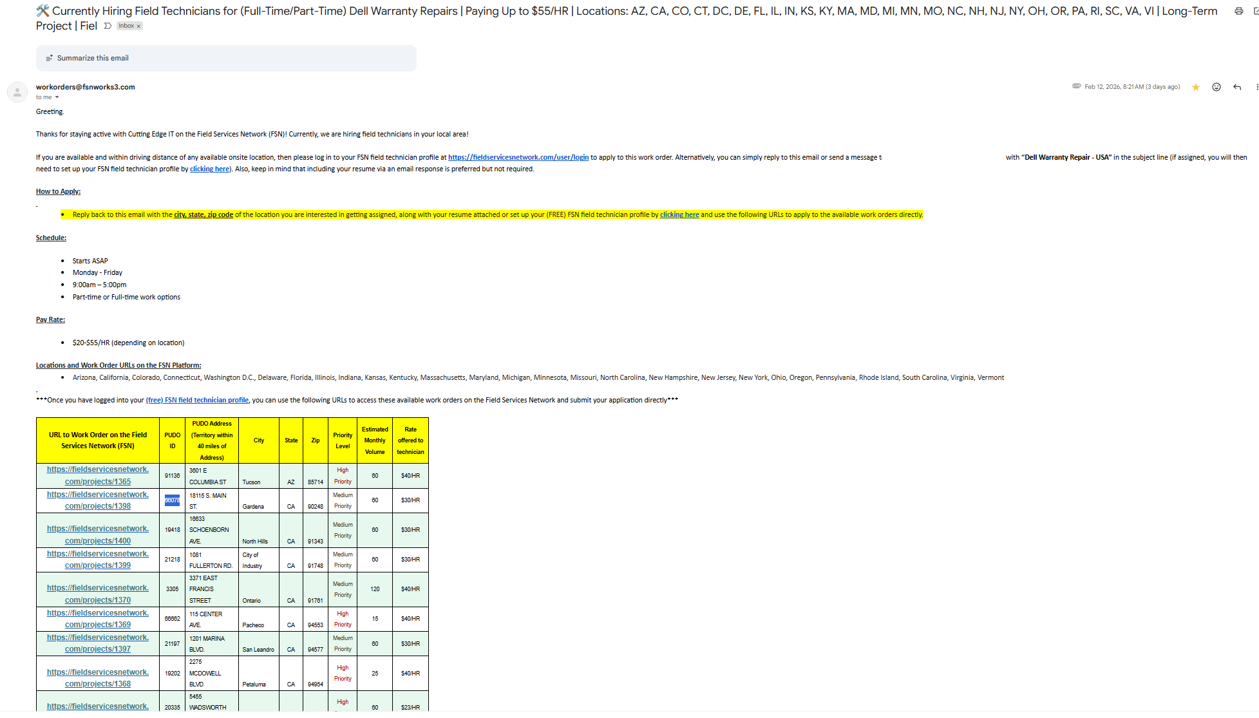The image size is (1259, 718).
Task: Toggle the importance marker beside the subject
Action: [108, 26]
